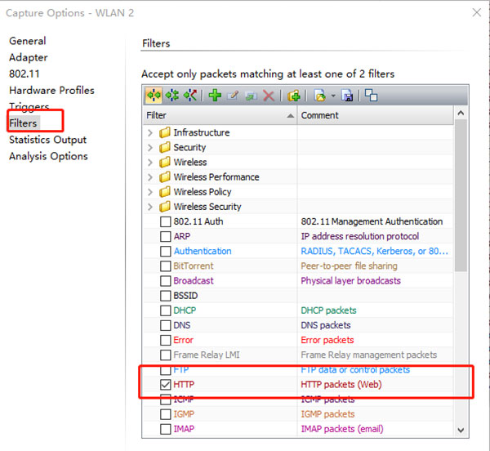The height and width of the screenshot is (451, 490).
Task: Expand the Wireless Security group
Action: pyautogui.click(x=150, y=207)
